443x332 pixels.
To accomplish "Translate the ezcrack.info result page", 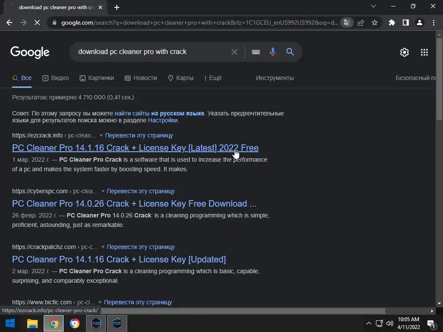I will click(x=139, y=135).
